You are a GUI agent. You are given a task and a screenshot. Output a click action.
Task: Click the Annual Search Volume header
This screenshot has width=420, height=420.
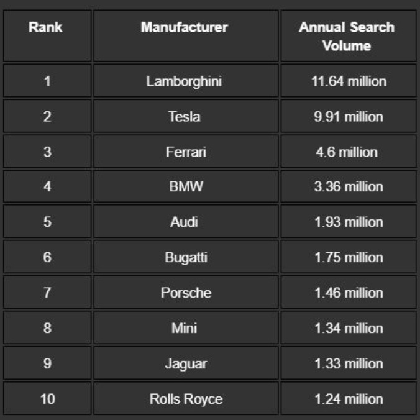tap(347, 36)
